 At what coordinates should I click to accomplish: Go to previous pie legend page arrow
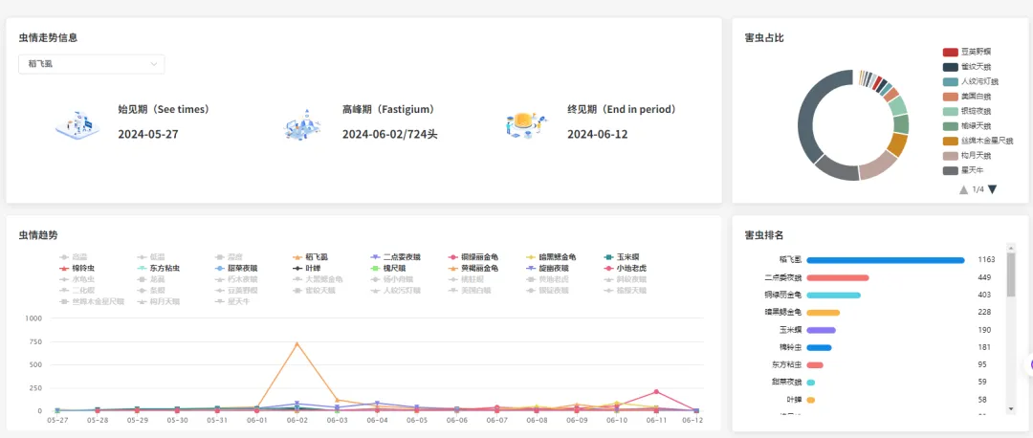(963, 189)
